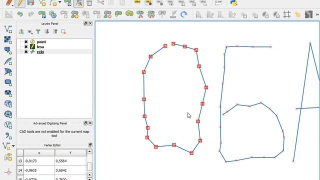Viewport: 320px width, 180px height.
Task: Click Remove Layer icon in Layers Panel
Action: (63, 31)
